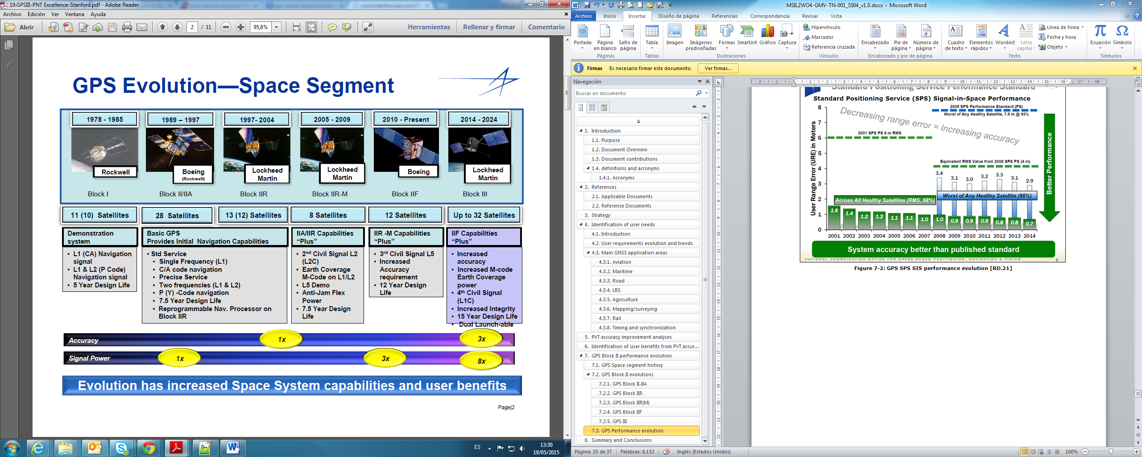Screen dimensions: 1142x457
Task: Click the page number field in Reader
Action: click(x=192, y=27)
